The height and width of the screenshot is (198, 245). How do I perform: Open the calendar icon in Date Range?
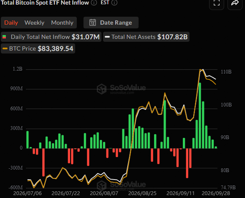(93, 23)
